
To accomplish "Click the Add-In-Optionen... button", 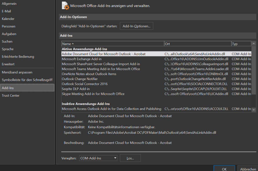I will [136, 26].
